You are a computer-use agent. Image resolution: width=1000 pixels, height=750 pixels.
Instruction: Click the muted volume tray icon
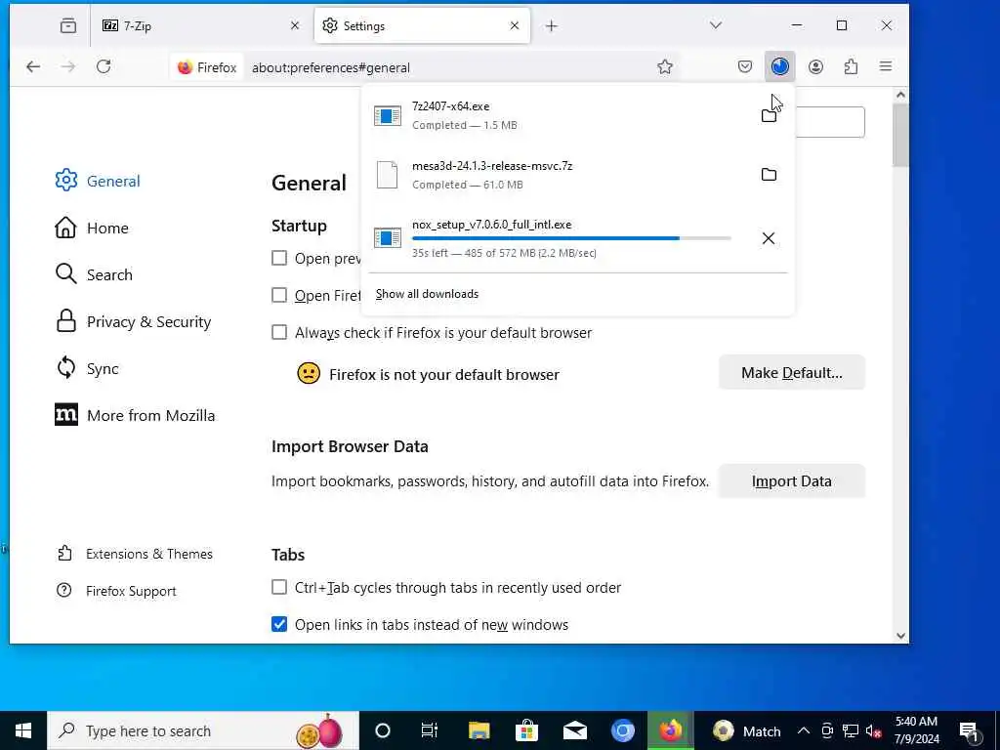[874, 730]
